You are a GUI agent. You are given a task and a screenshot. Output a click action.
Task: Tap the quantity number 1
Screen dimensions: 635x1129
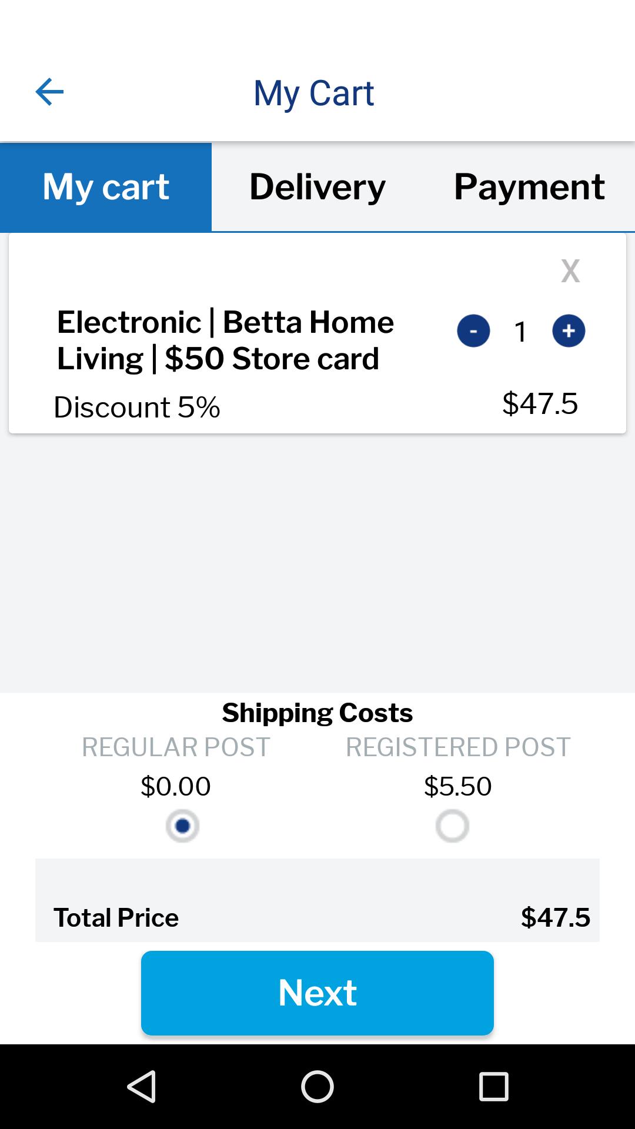(520, 332)
